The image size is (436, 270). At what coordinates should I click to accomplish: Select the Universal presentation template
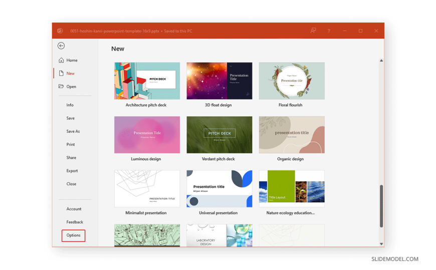(219, 189)
